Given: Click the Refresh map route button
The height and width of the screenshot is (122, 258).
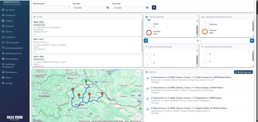Looking at the screenshot, I should coord(243,72).
